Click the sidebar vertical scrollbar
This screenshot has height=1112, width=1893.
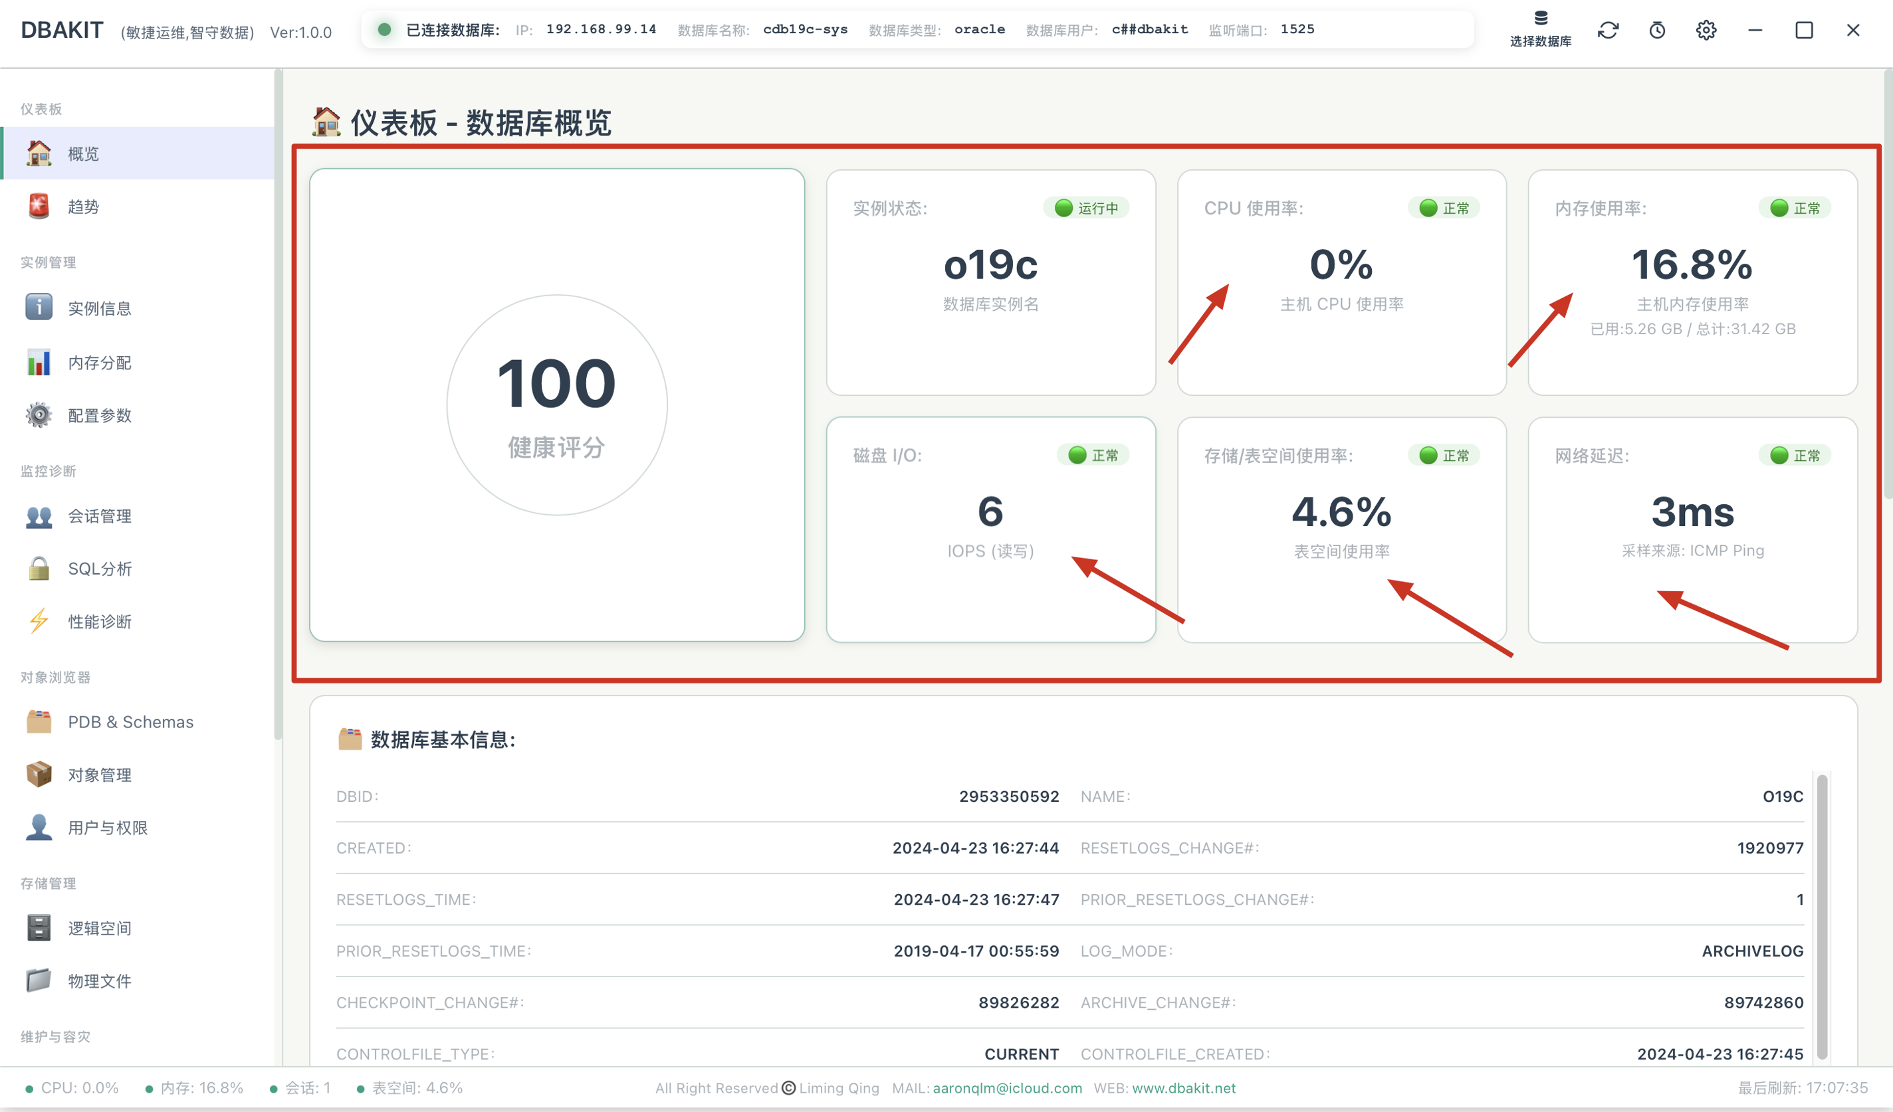click(x=278, y=405)
